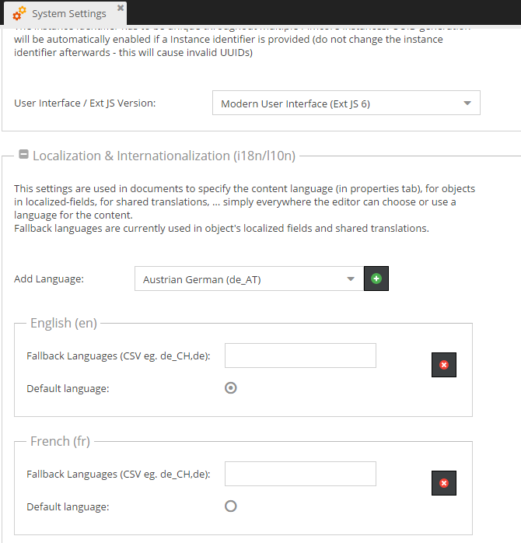Click the French (fr) fieldset heading
Screen dimensions: 521x543
tap(60, 441)
